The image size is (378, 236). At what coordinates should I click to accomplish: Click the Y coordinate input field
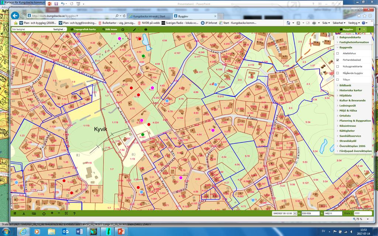[x=333, y=214]
